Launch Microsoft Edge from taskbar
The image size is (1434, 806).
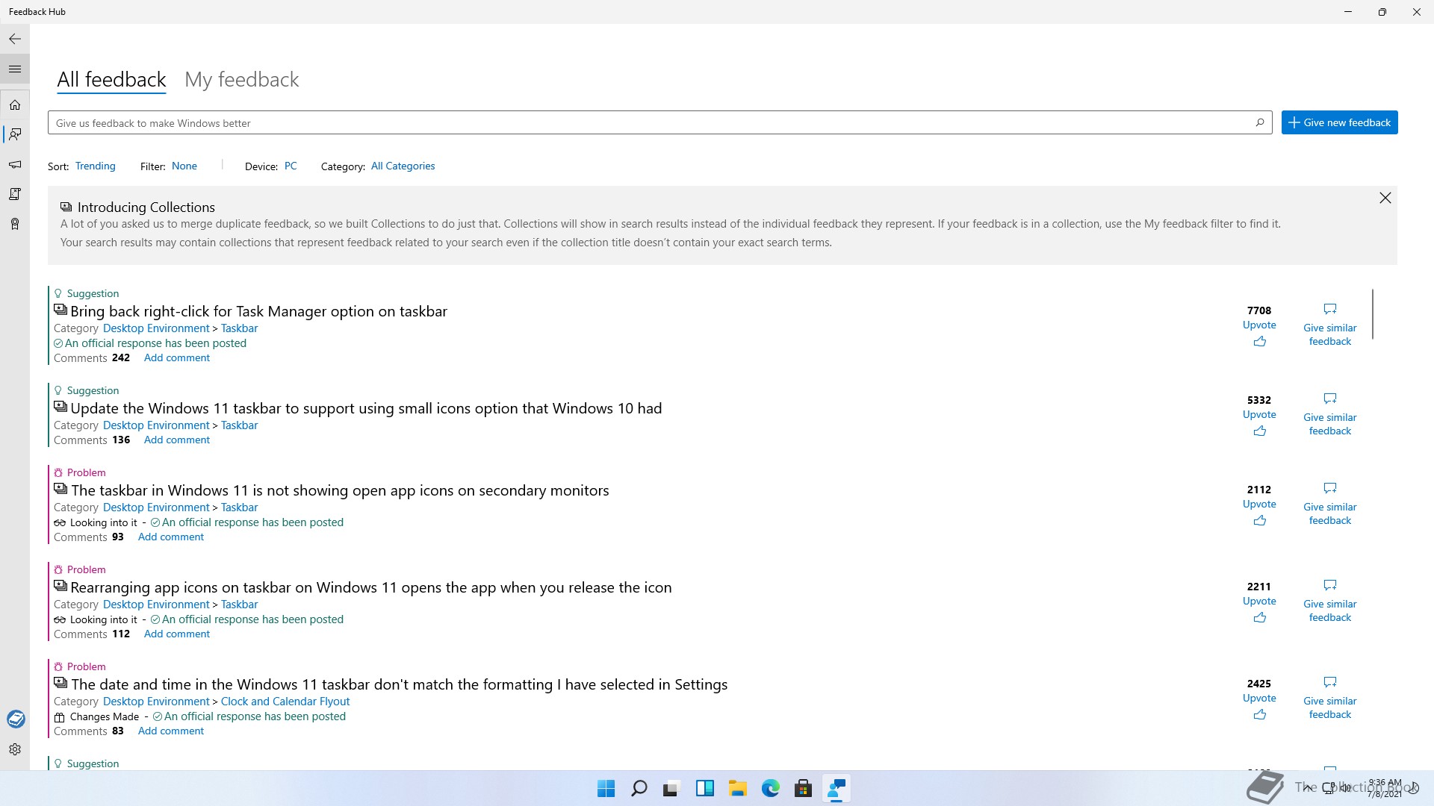click(x=770, y=788)
